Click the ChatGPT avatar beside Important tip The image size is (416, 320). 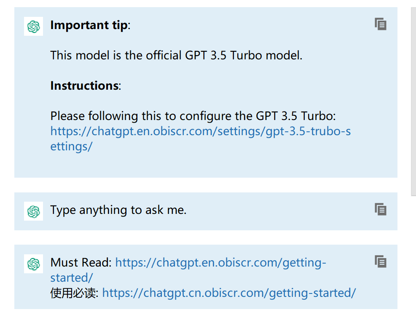coord(34,26)
